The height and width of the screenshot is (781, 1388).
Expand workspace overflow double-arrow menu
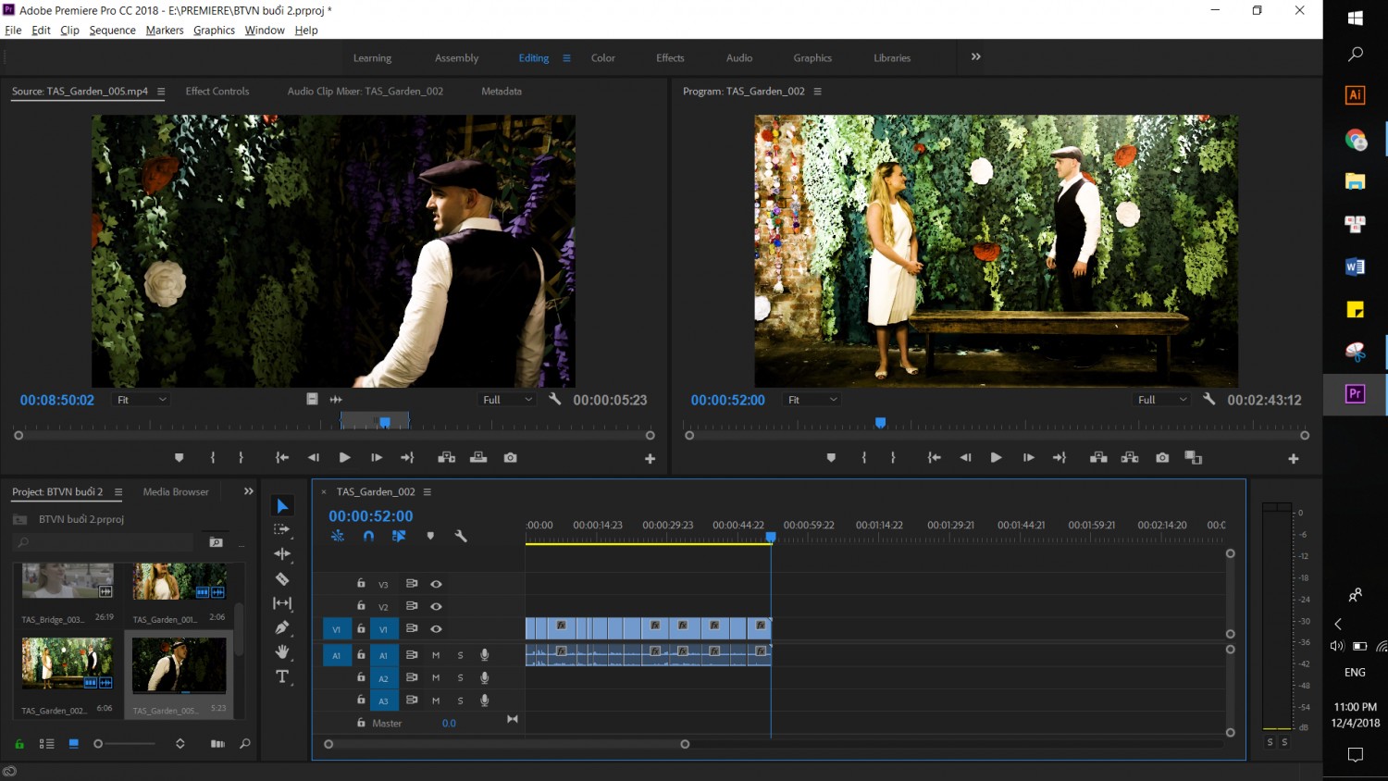975,56
